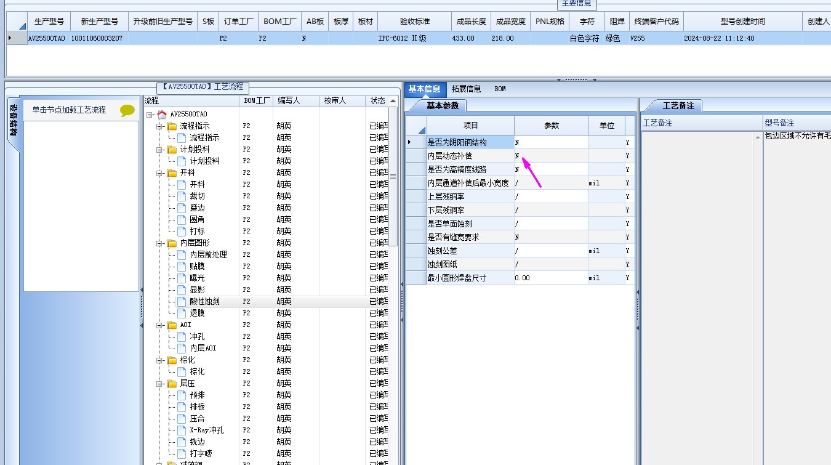Collapse the 棕化 folder
The height and width of the screenshot is (465, 831).
[x=159, y=360]
